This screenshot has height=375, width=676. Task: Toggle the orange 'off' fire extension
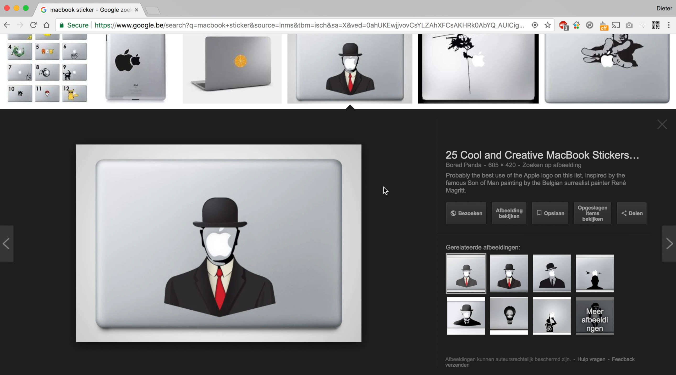point(603,25)
